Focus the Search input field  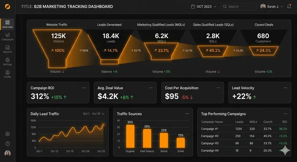[239, 6]
